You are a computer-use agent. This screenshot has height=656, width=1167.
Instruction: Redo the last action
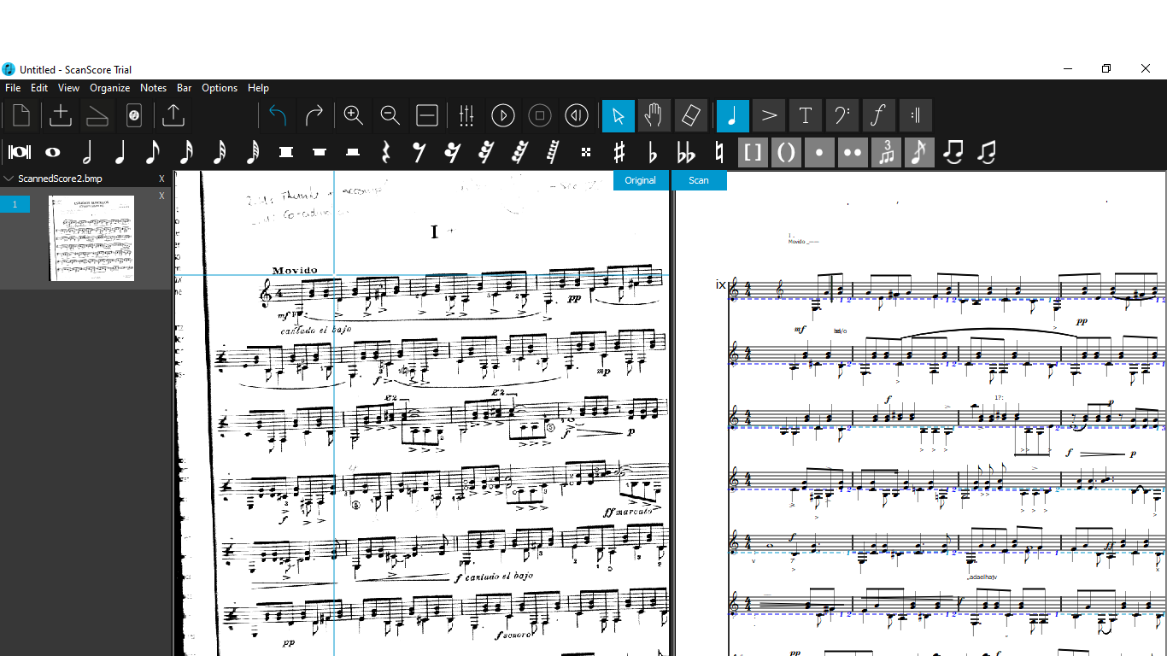click(314, 115)
